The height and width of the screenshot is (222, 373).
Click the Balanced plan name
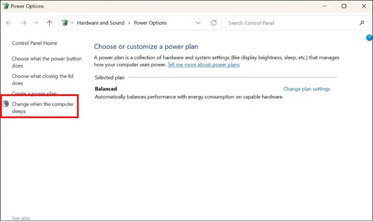[106, 89]
